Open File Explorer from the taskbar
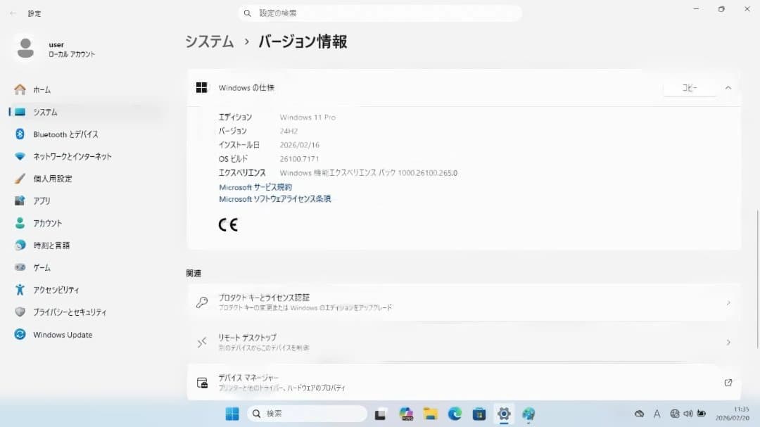Screen dimensions: 760x427 point(430,414)
